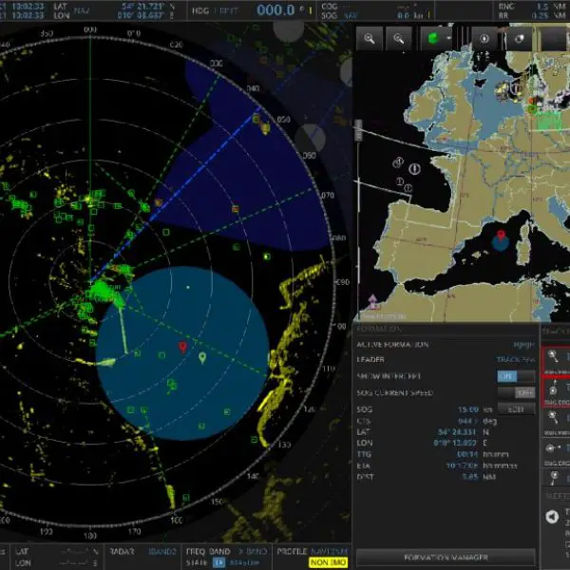Click the green cube layers icon
Viewport: 570px width, 570px height.
(x=433, y=39)
